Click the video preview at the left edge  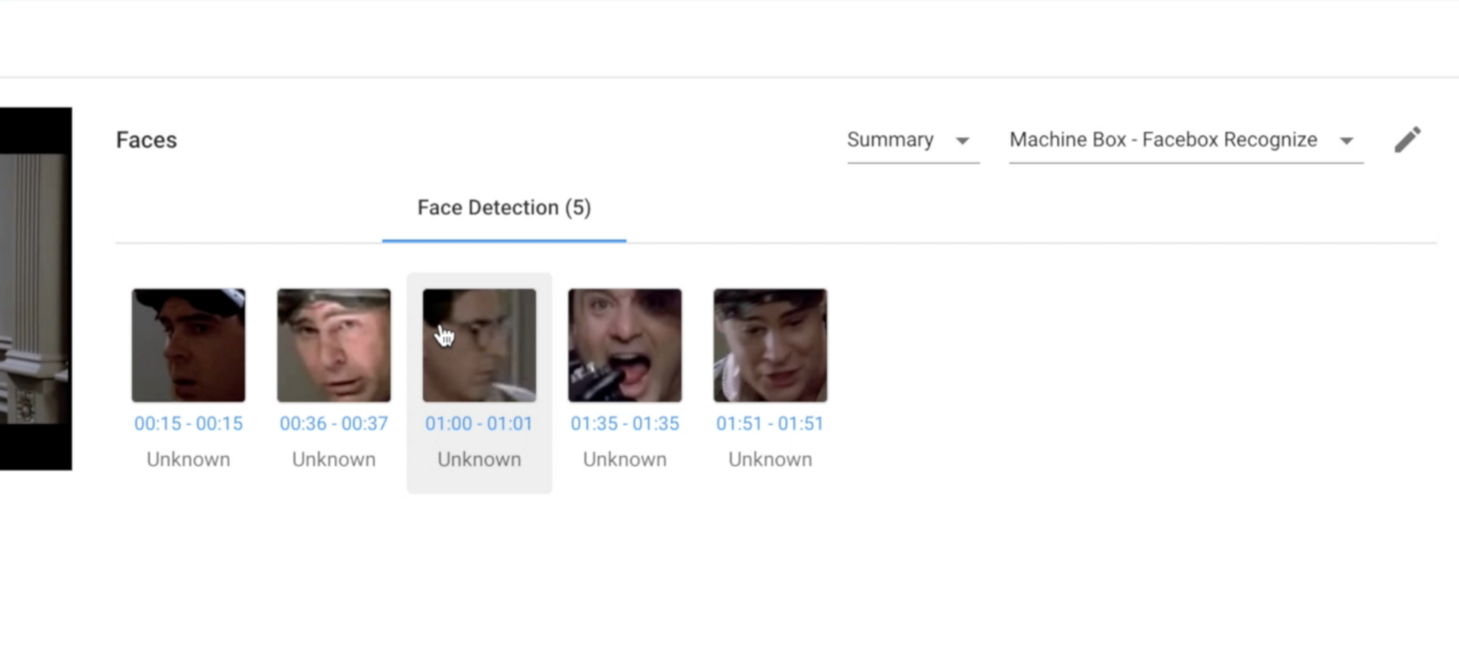35,288
